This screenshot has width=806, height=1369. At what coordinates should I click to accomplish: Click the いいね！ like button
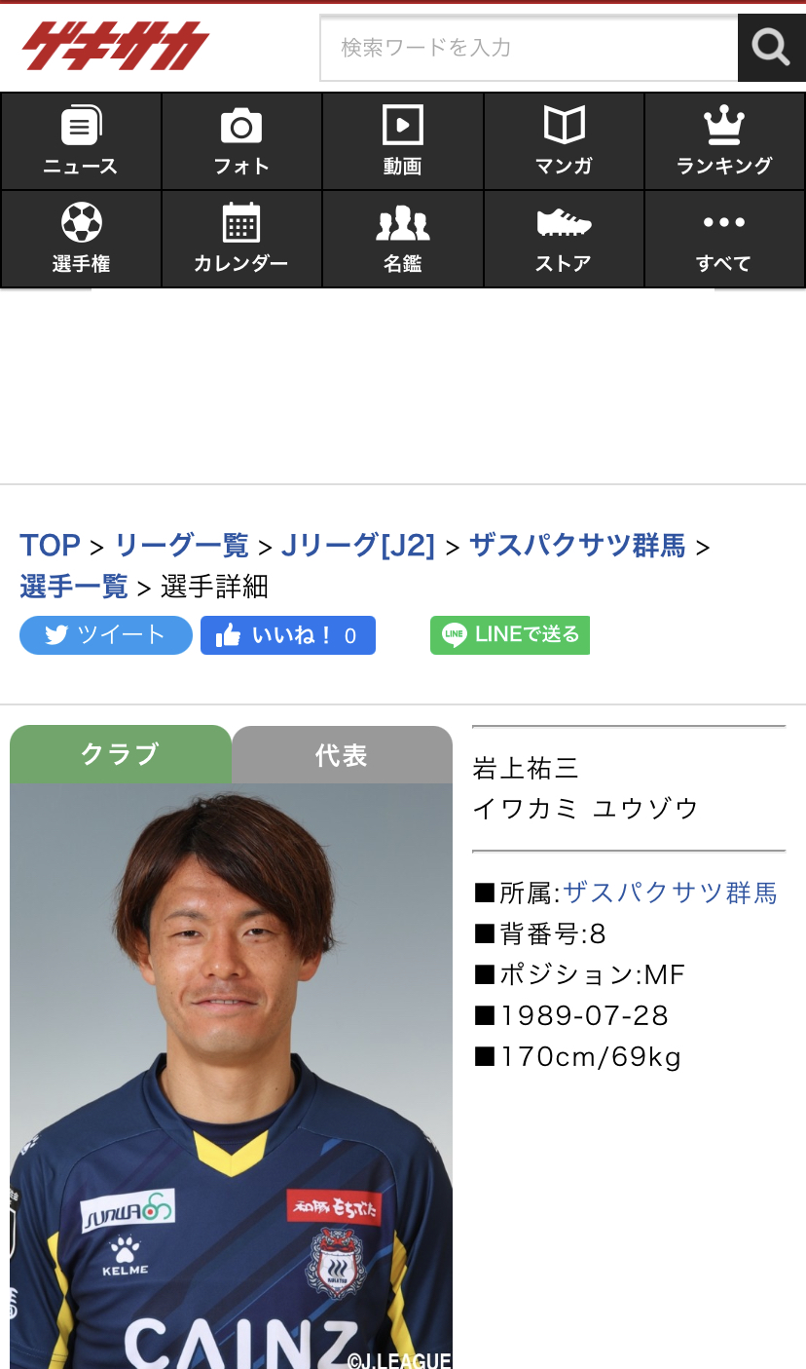288,635
